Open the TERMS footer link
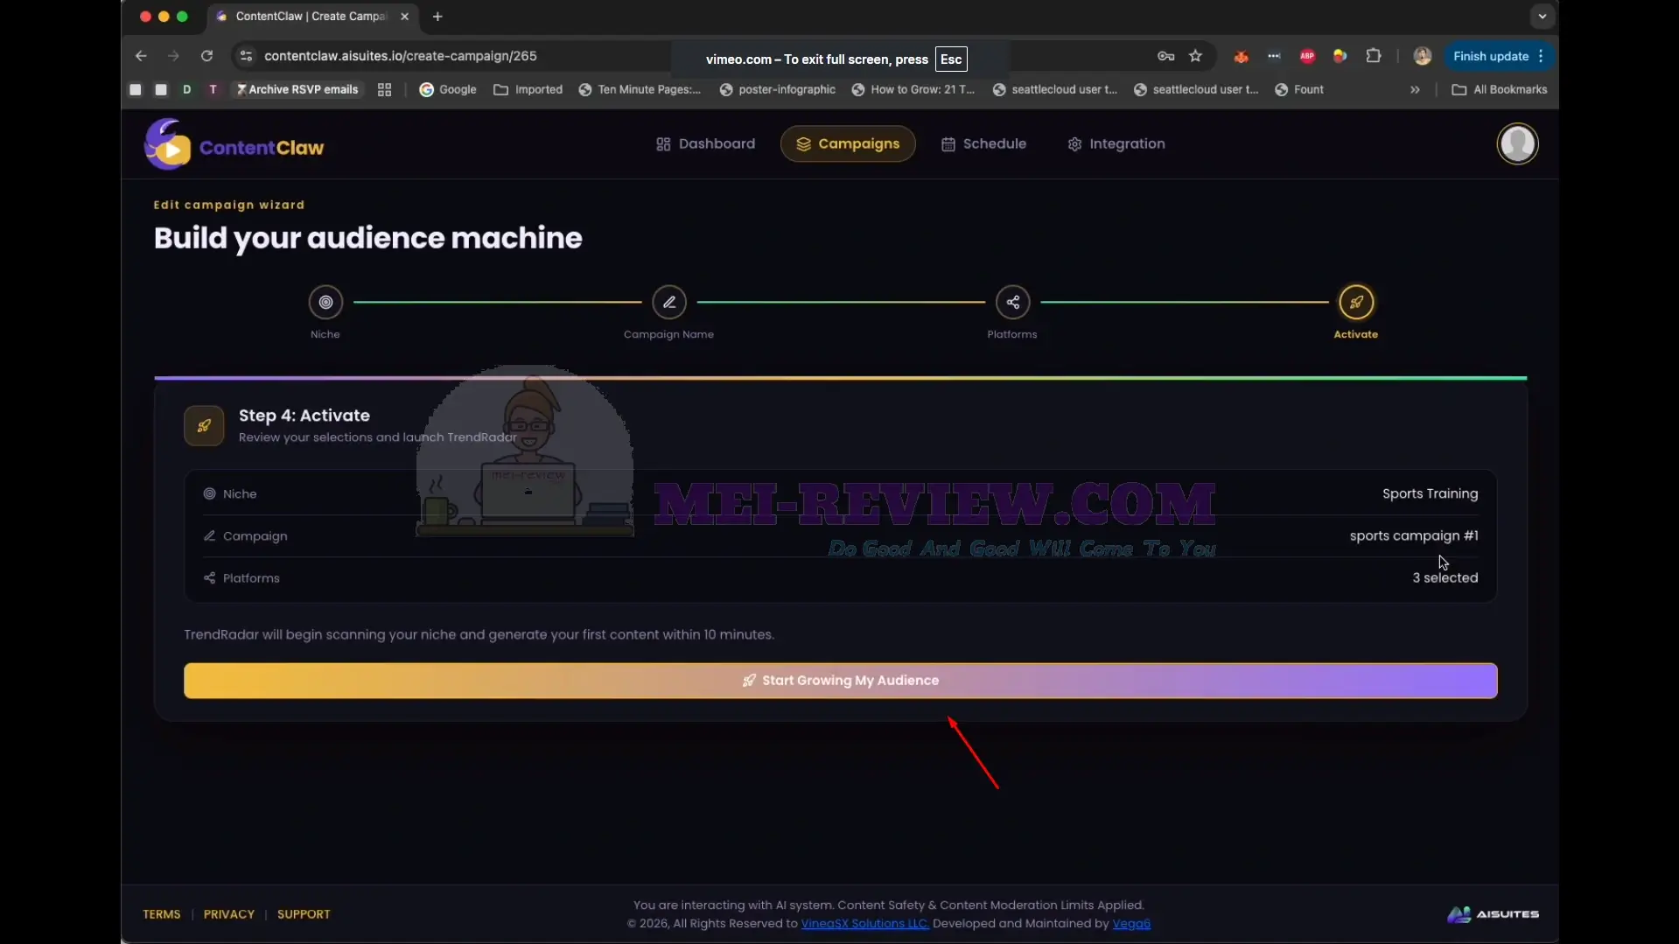This screenshot has width=1679, height=944. (162, 914)
